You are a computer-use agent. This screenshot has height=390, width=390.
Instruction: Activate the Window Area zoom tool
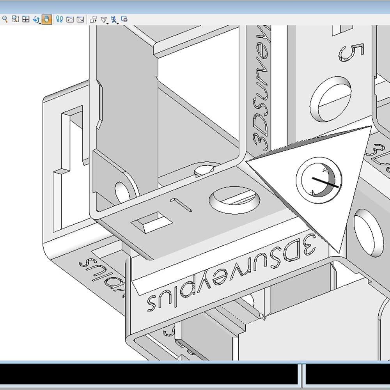(16, 19)
